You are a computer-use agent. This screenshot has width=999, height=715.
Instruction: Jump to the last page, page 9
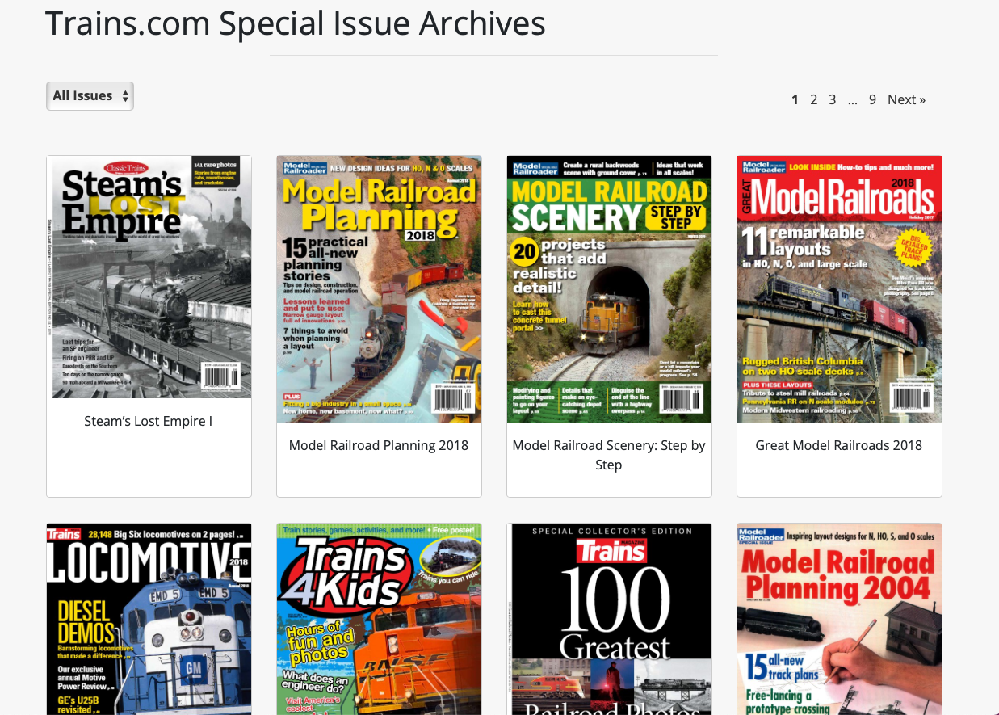click(x=872, y=99)
